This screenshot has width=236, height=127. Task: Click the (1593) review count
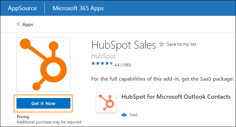[x=126, y=65]
